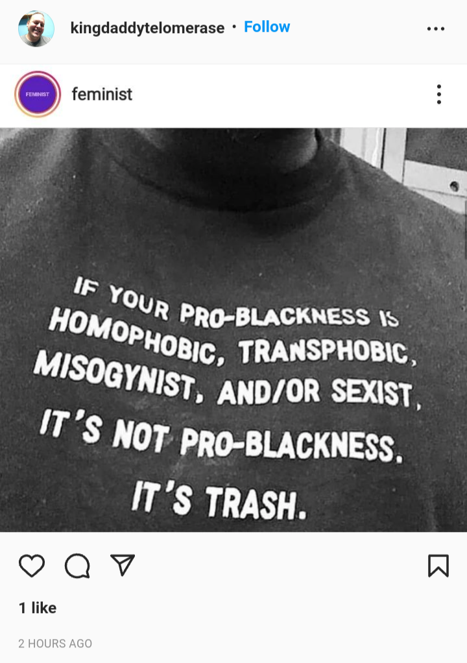Click the HOMOPHOBIC, TRANSPHOBIC shirt text
The image size is (467, 663).
click(232, 337)
